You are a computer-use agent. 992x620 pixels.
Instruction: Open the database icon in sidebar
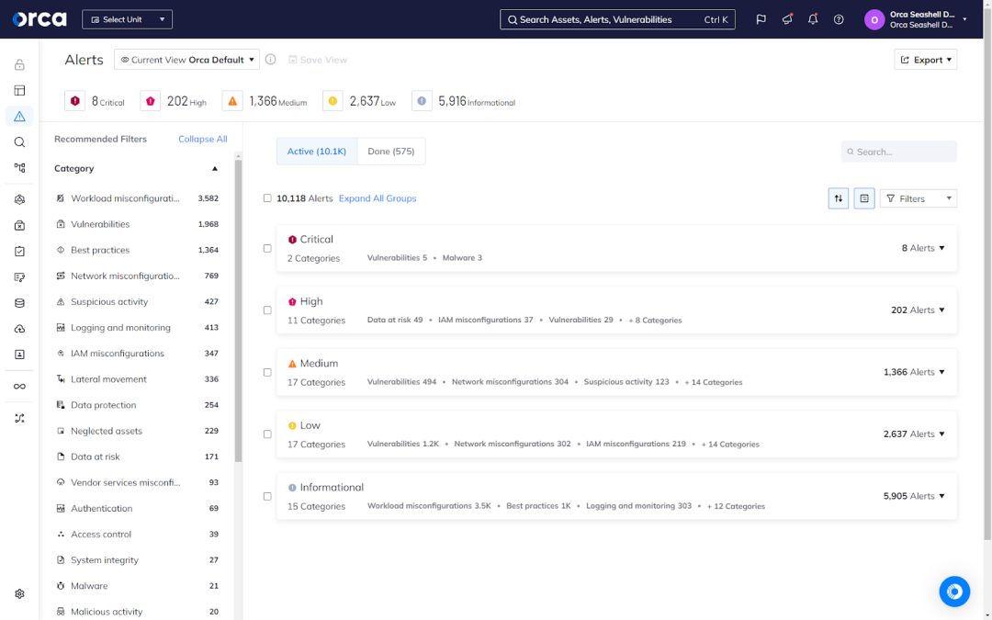pos(19,303)
